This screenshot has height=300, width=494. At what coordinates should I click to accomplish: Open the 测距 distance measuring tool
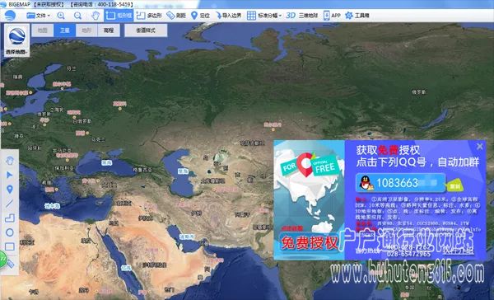pyautogui.click(x=176, y=16)
